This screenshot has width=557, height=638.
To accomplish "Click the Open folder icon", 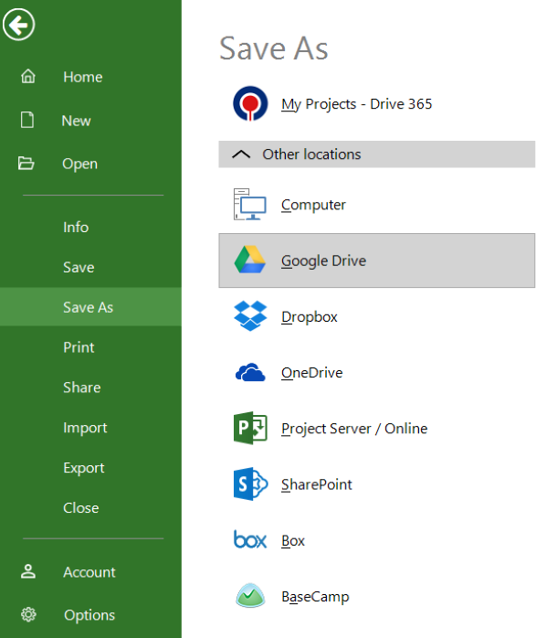I will click(x=26, y=164).
